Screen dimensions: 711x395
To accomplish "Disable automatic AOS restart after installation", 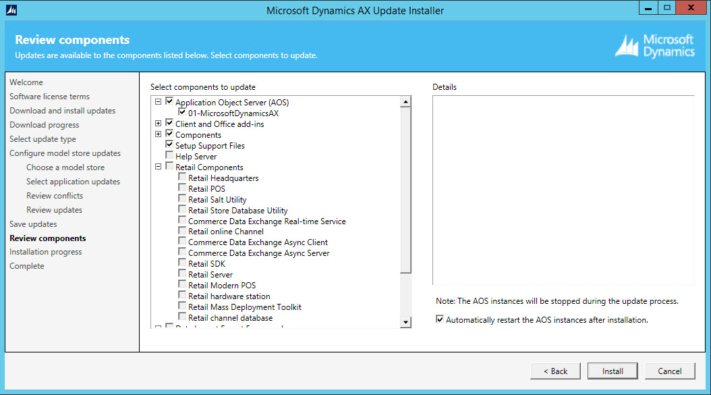I will click(440, 320).
